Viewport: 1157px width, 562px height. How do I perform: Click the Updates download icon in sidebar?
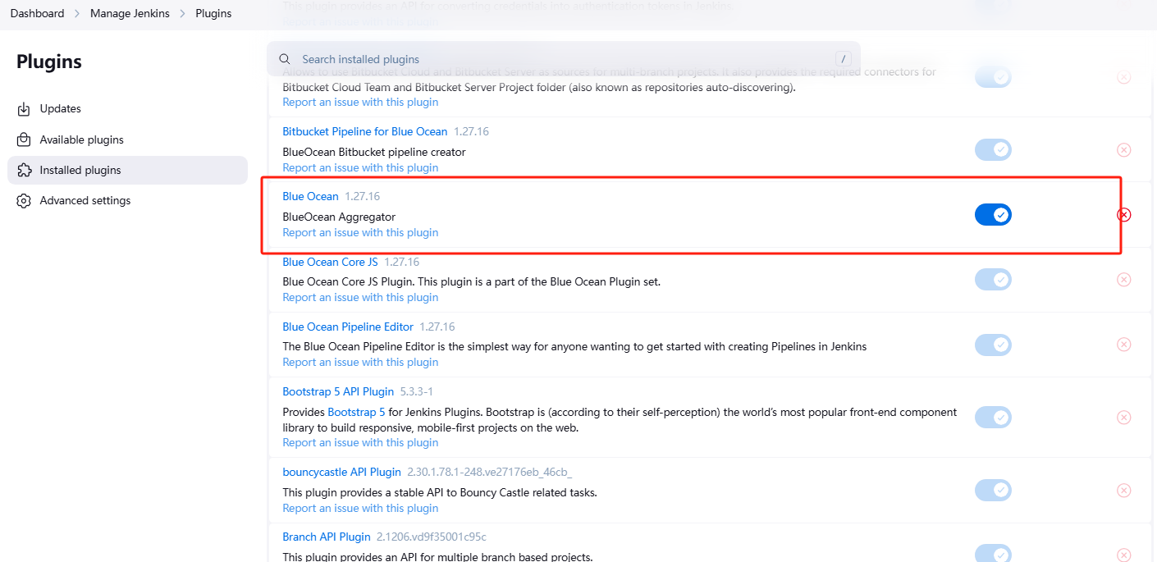(x=24, y=109)
